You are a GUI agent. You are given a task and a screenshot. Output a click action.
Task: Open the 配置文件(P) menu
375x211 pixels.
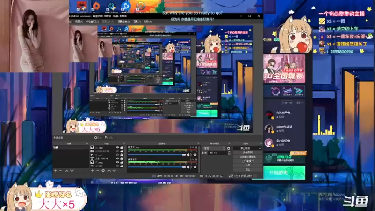tap(108, 21)
